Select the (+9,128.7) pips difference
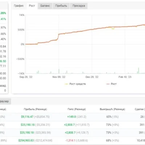Screen dimensions: 145x145 [82, 133]
